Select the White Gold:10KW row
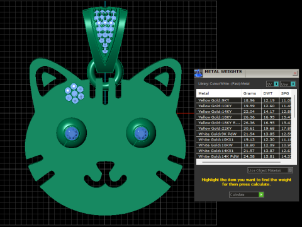 click(x=244, y=145)
